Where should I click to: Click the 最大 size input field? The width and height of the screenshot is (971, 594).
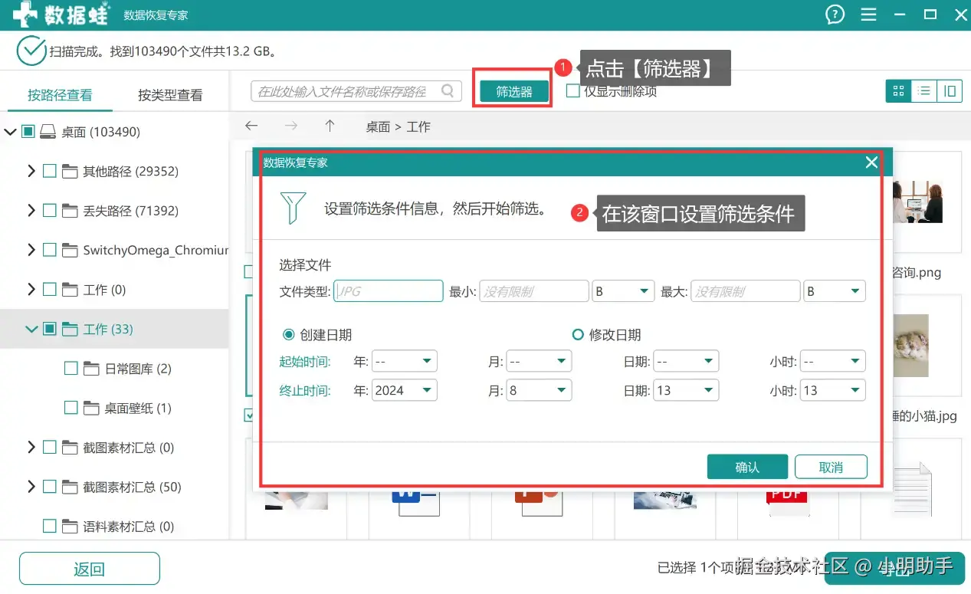pos(746,291)
